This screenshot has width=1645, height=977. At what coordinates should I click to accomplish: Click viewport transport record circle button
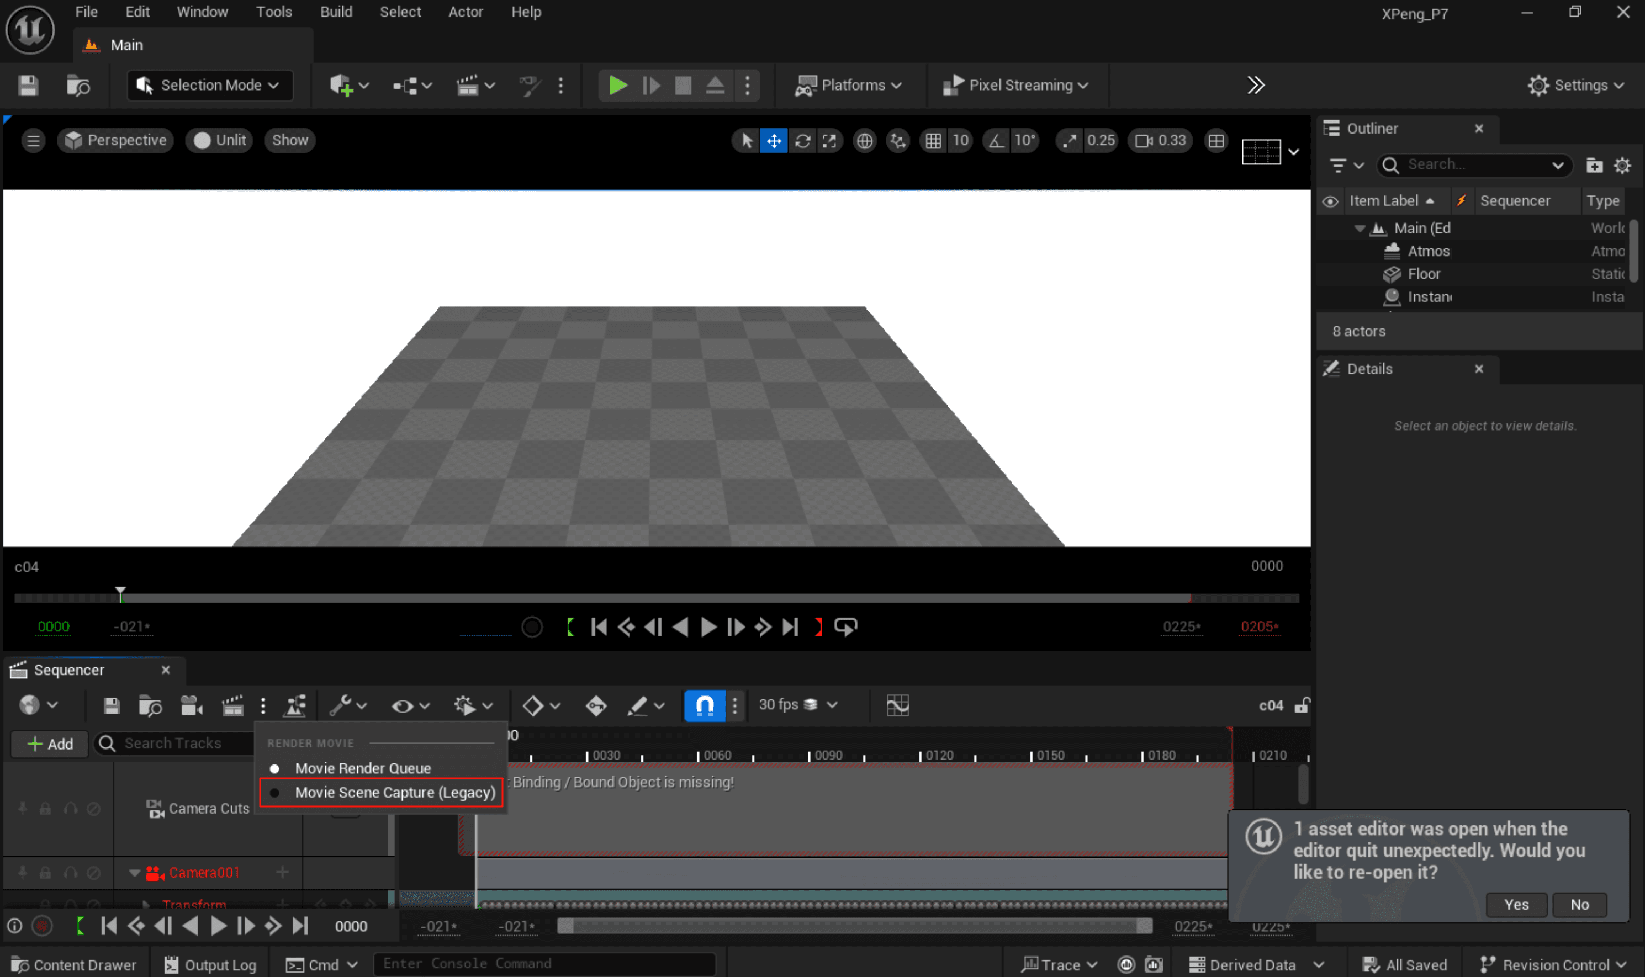click(532, 628)
